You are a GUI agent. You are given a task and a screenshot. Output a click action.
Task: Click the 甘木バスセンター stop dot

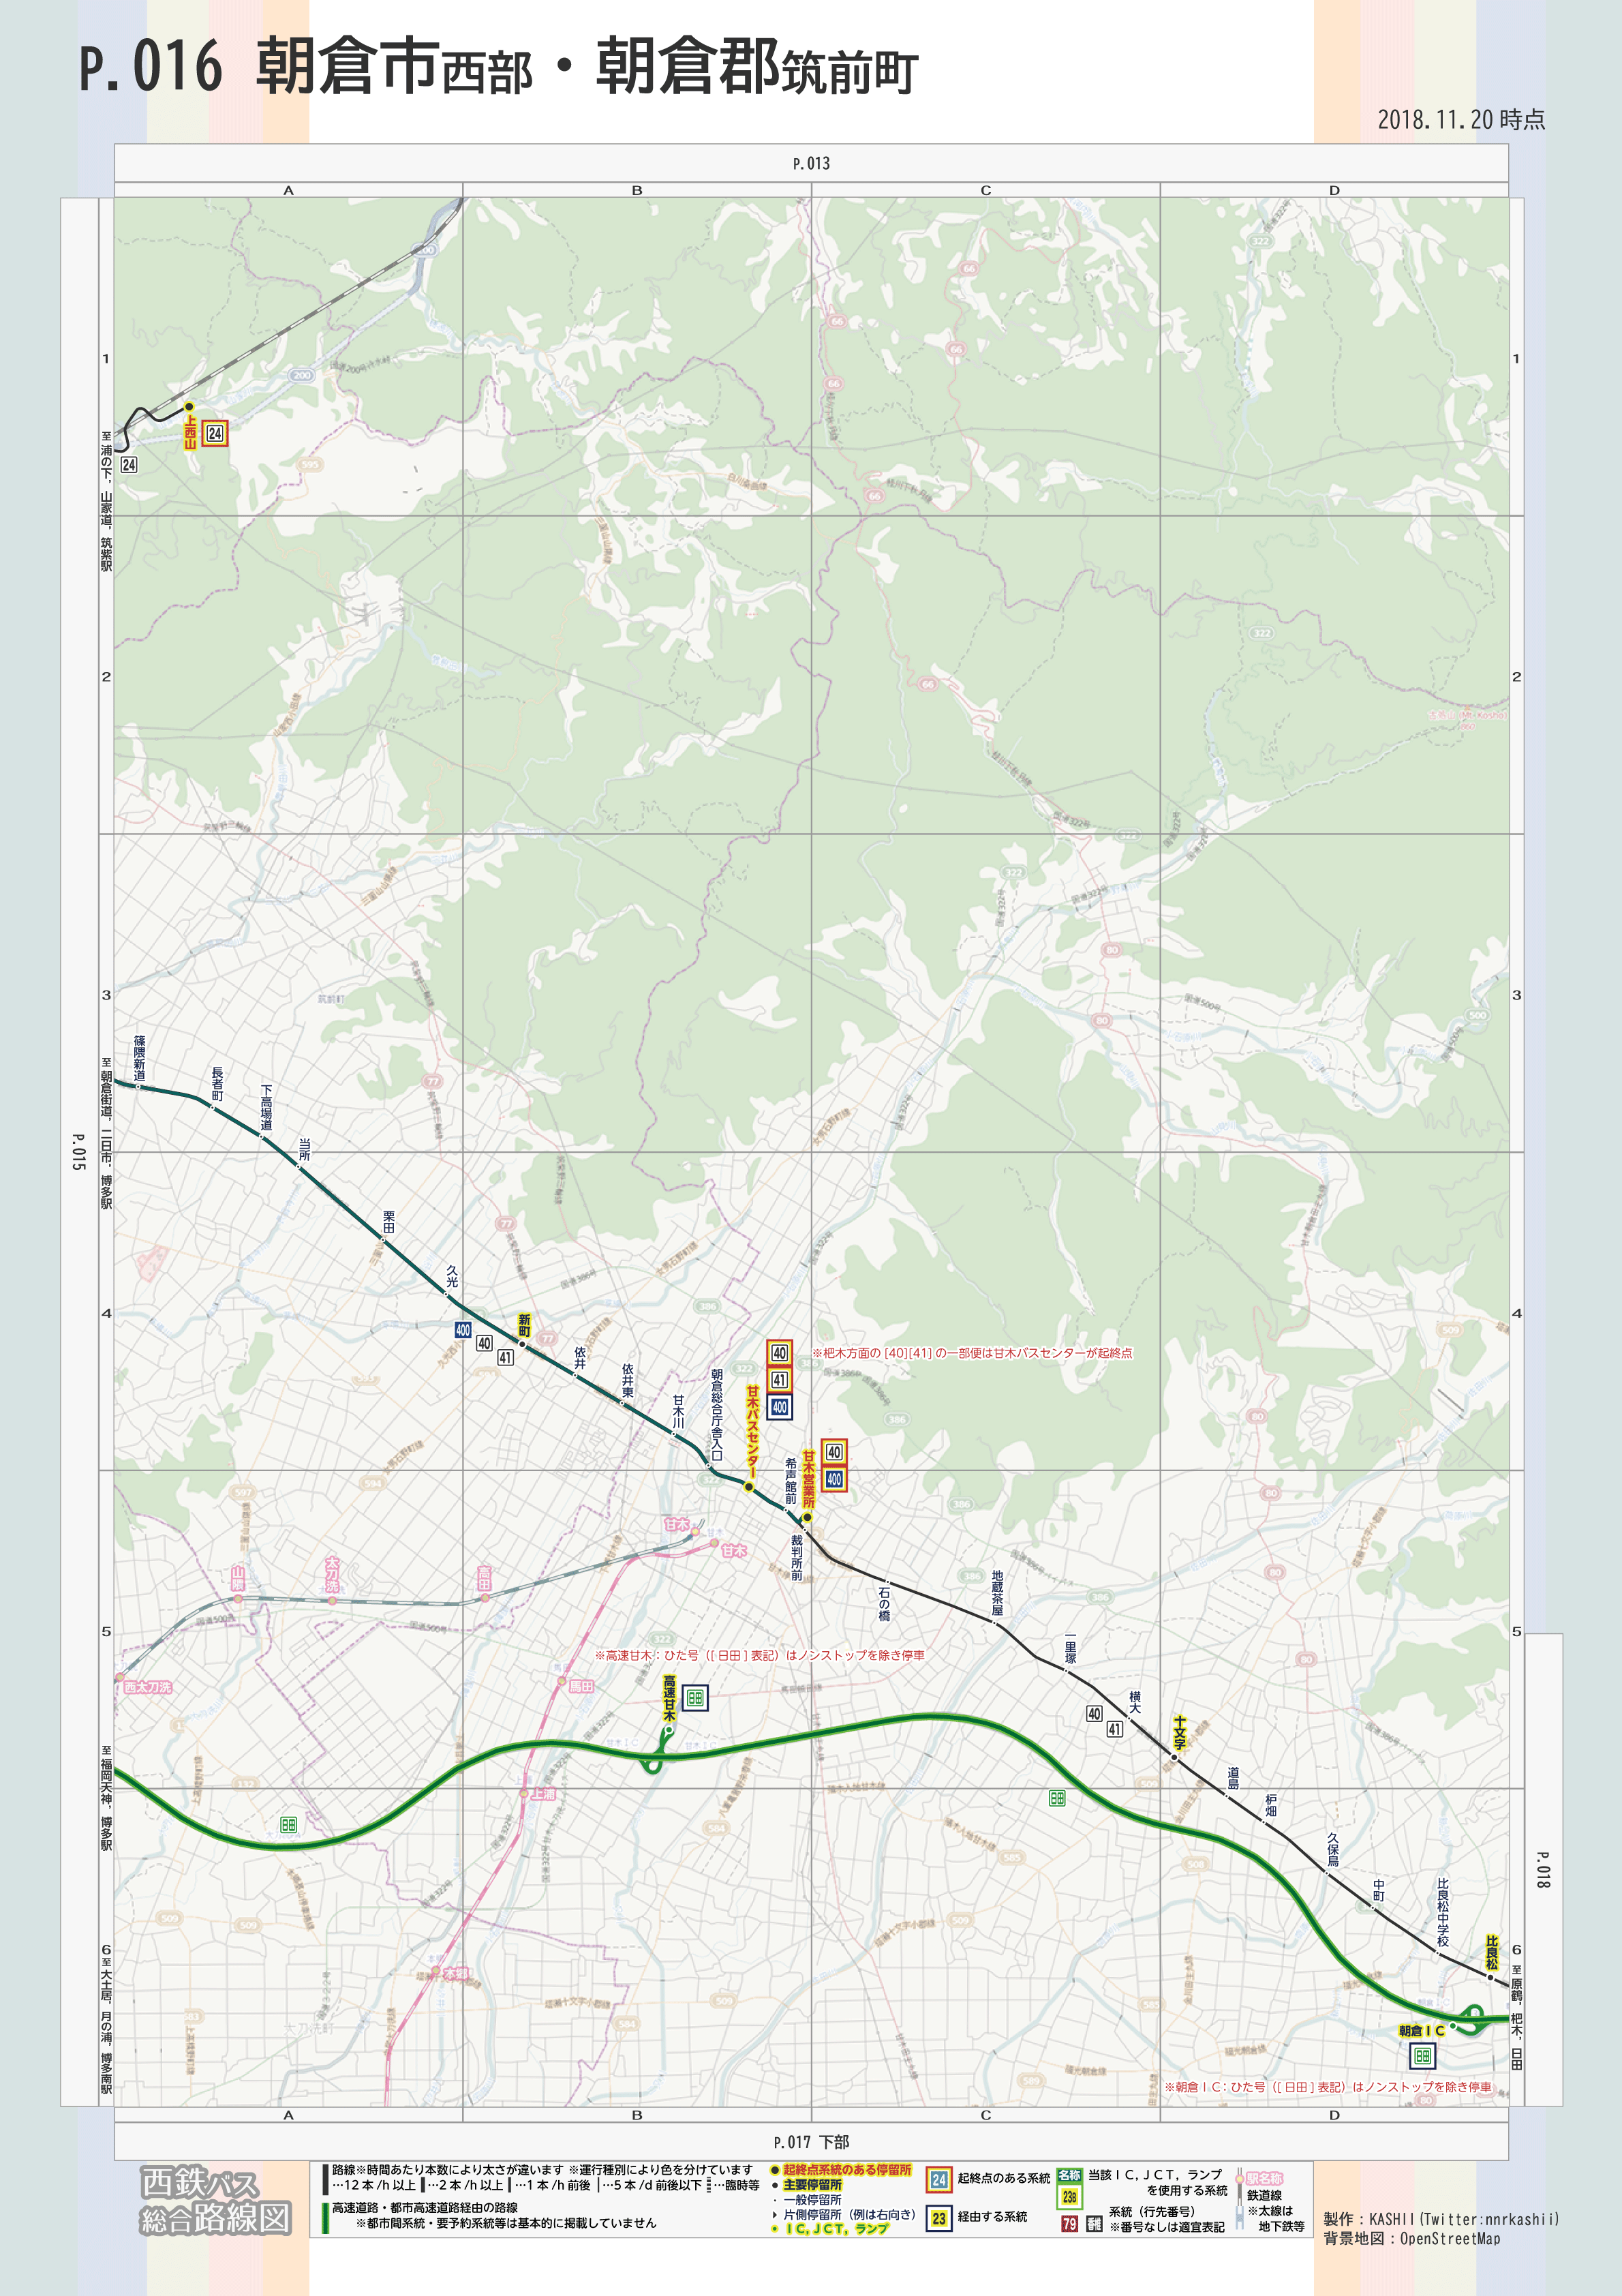[749, 1487]
